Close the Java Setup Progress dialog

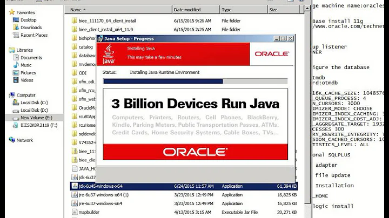(290, 39)
